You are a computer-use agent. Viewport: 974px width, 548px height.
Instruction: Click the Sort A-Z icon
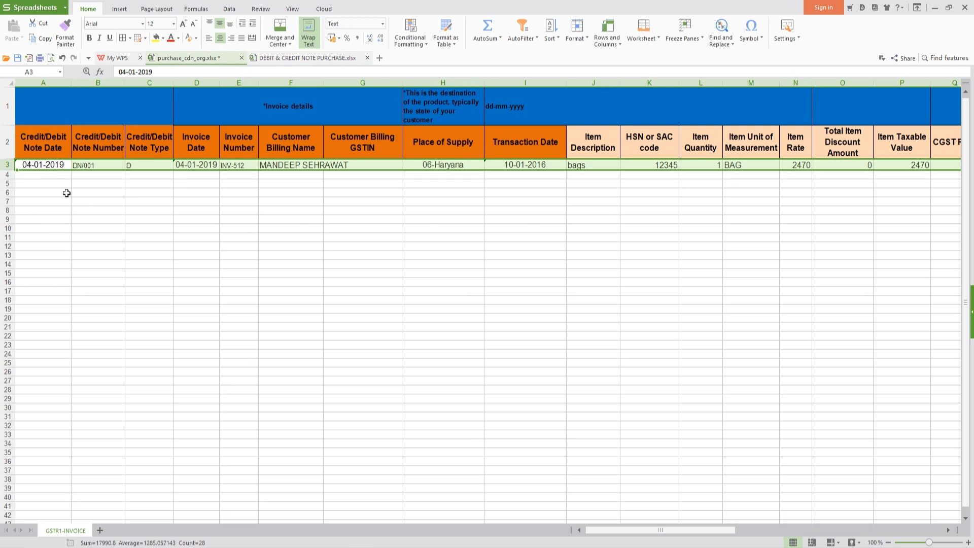tap(551, 25)
